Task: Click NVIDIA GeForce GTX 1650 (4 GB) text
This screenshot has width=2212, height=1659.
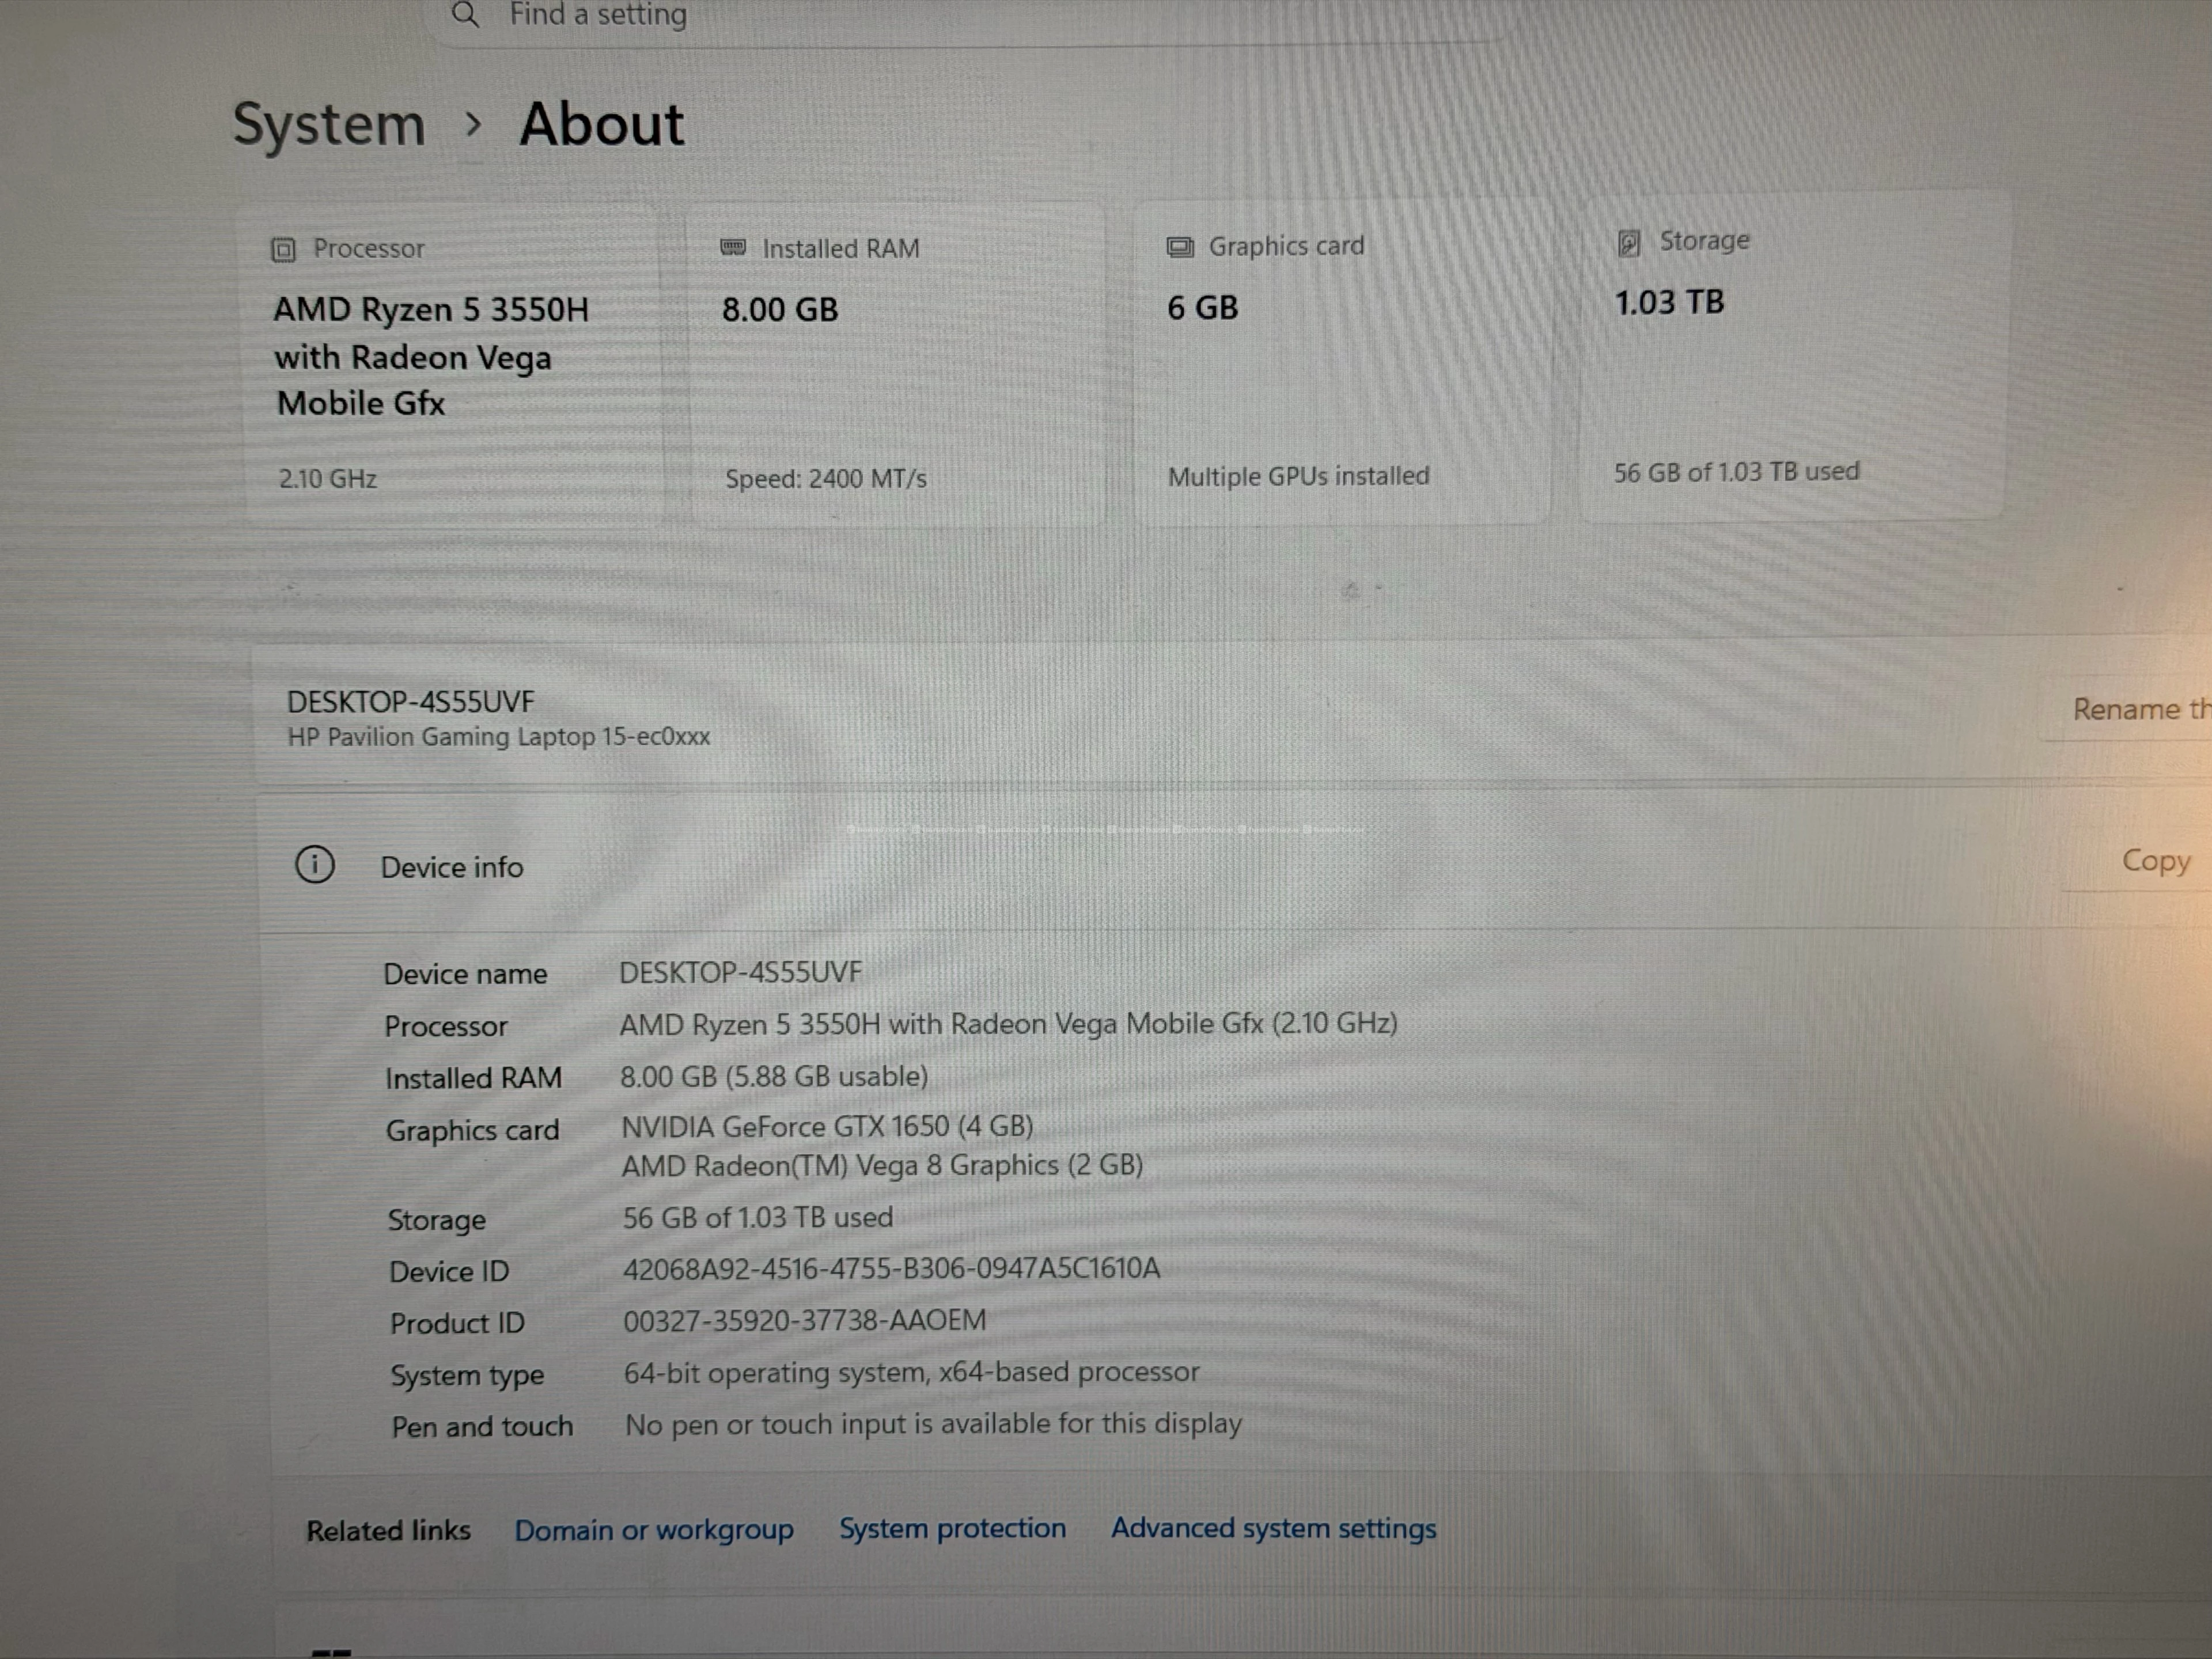Action: (x=827, y=1127)
